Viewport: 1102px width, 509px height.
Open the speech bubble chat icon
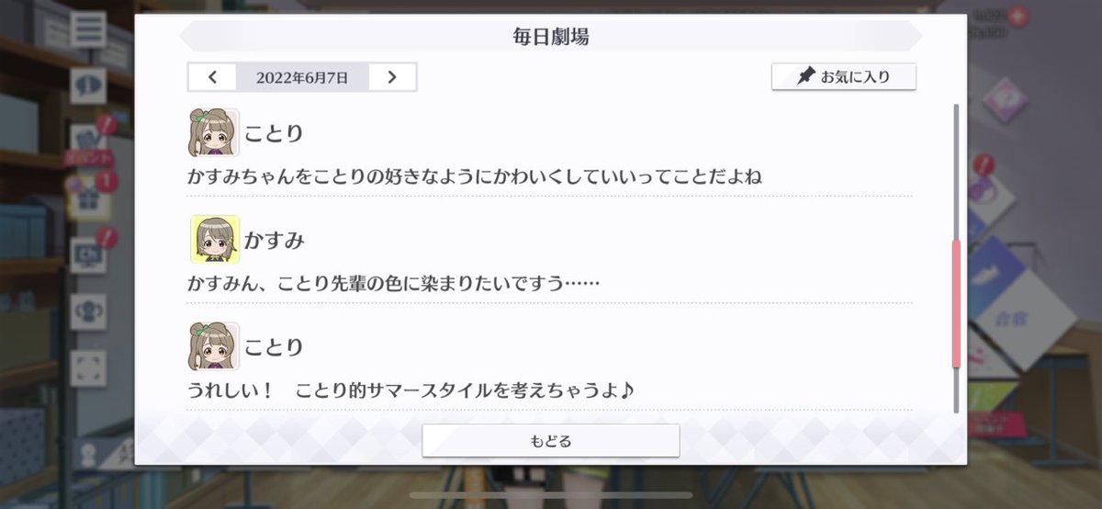click(x=89, y=85)
